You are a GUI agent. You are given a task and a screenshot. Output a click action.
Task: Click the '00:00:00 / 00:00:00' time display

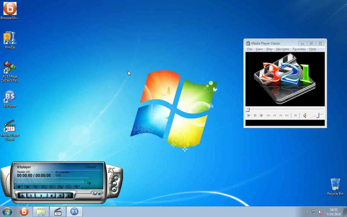click(34, 175)
